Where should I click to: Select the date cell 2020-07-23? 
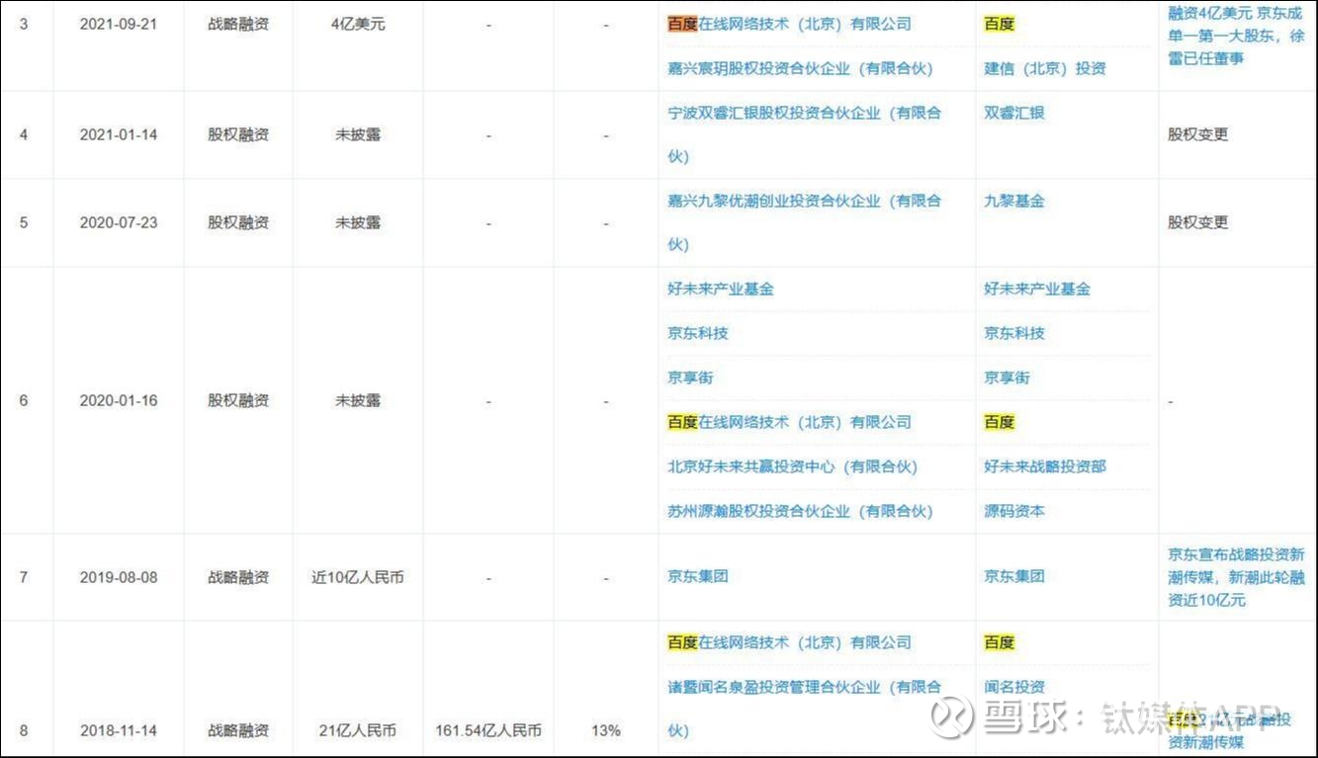point(119,222)
